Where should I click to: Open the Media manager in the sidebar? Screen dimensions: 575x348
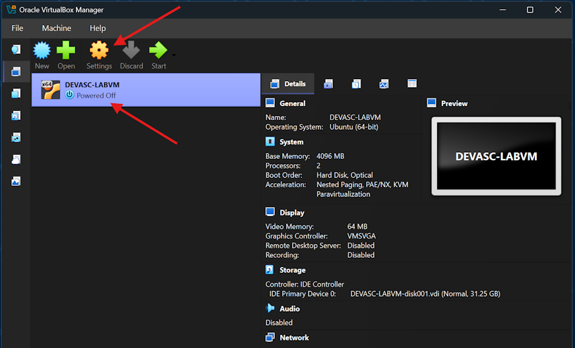[x=16, y=115]
